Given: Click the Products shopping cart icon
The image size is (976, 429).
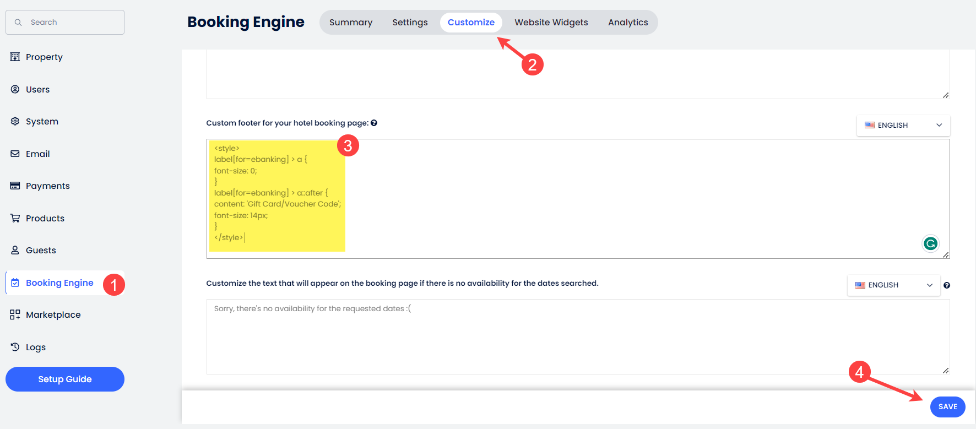Looking at the screenshot, I should click(x=15, y=218).
